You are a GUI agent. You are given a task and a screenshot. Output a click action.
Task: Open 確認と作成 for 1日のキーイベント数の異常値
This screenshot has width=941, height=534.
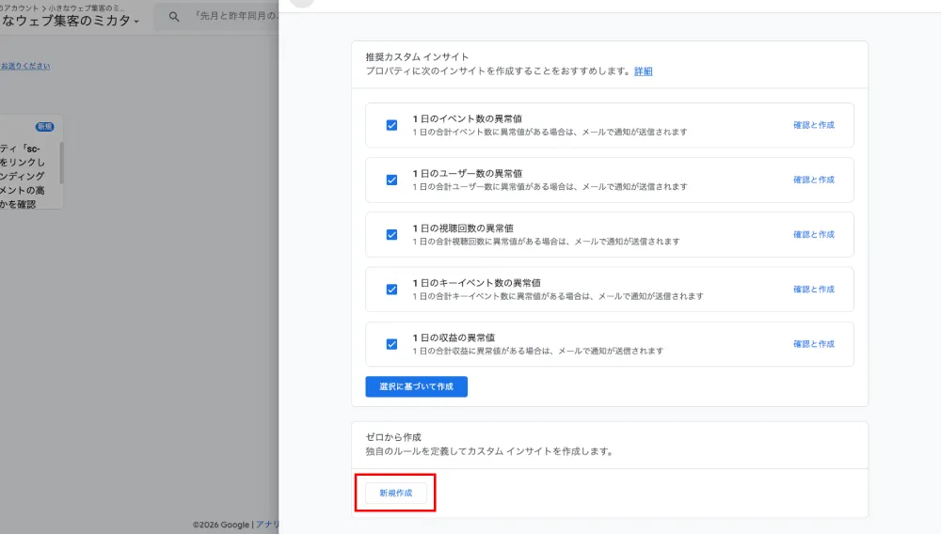point(814,290)
